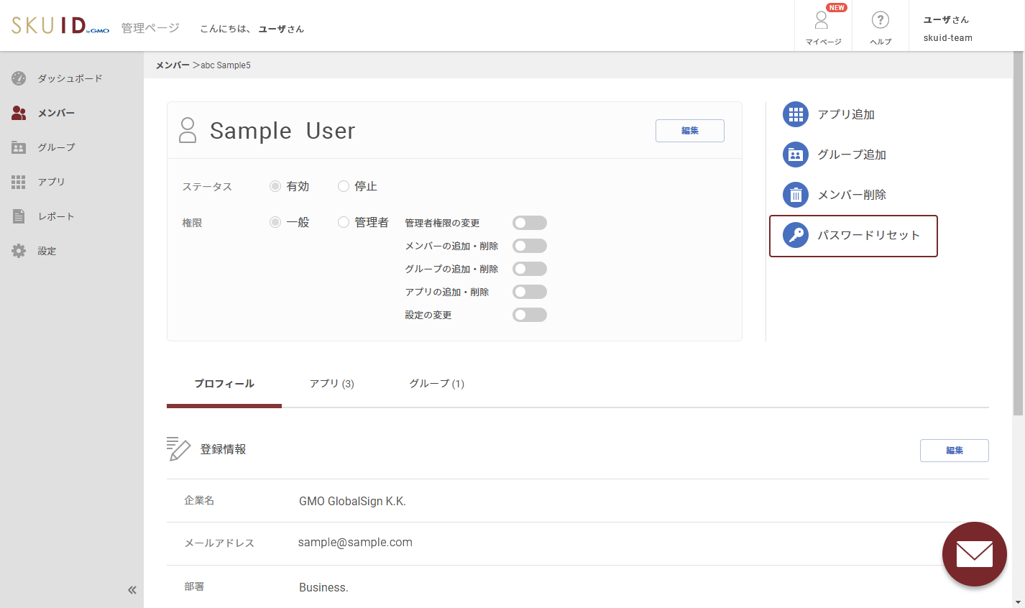Click 編集 button beside Sample User
Viewport: 1025px width, 608px height.
tap(689, 131)
